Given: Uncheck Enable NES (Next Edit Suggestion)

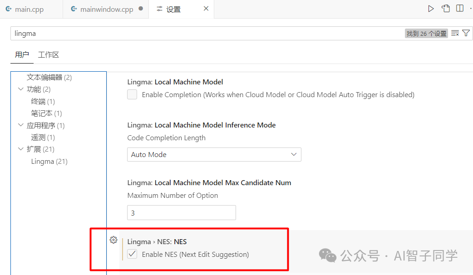Looking at the screenshot, I should click(132, 254).
